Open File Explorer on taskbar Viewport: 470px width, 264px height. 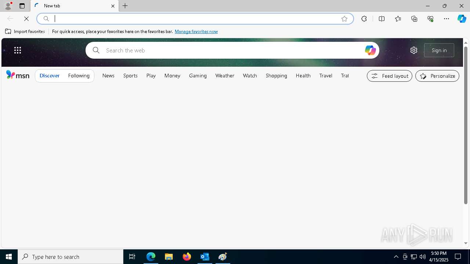click(x=169, y=257)
